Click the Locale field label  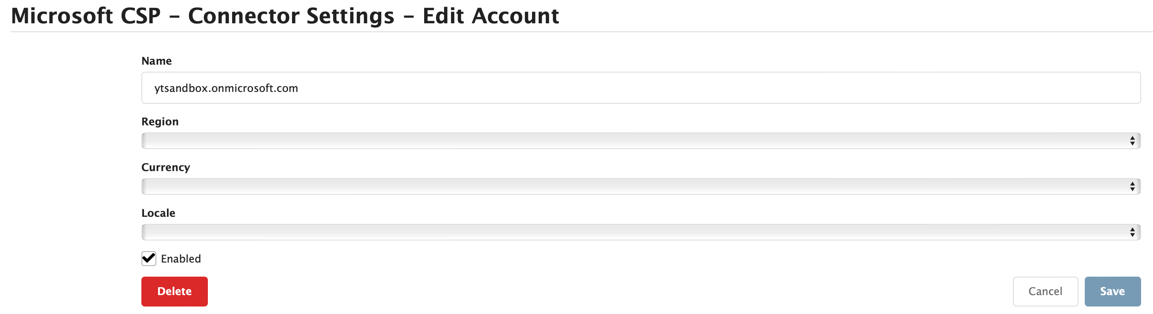coord(159,213)
